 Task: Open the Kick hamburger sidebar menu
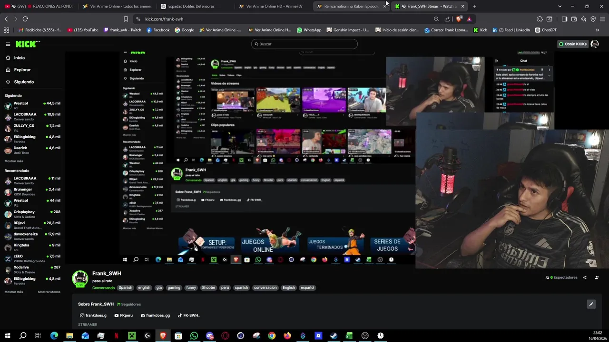(x=8, y=44)
